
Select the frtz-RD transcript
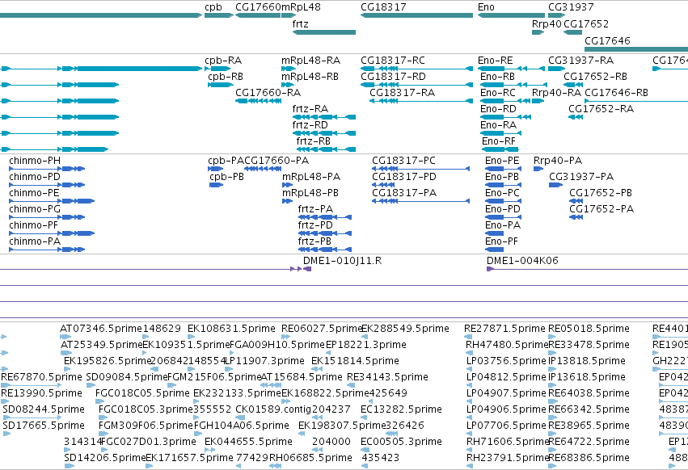(x=324, y=133)
